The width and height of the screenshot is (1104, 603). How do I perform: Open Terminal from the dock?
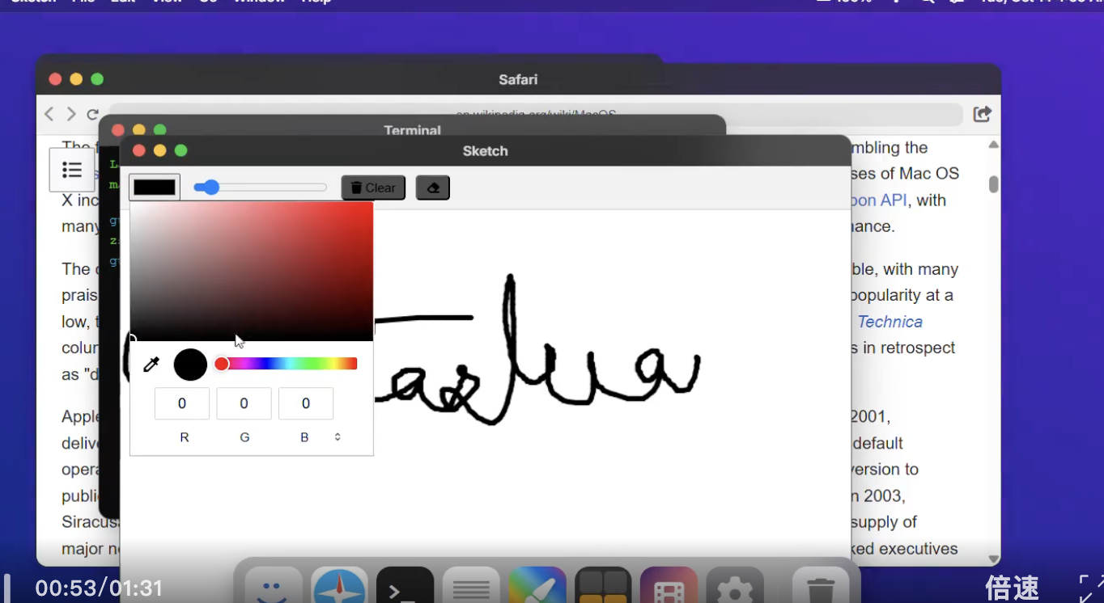405,588
